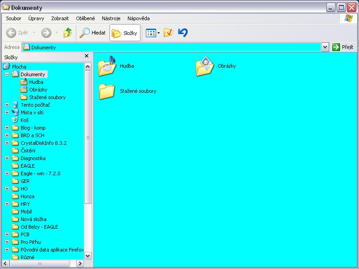
Task: Collapse the Dokumenty tree node
Action: click(7, 74)
